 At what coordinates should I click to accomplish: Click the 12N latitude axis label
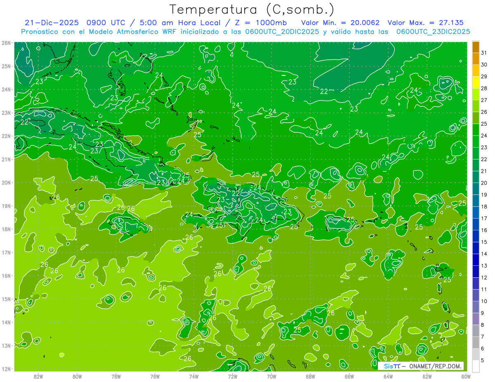point(6,369)
